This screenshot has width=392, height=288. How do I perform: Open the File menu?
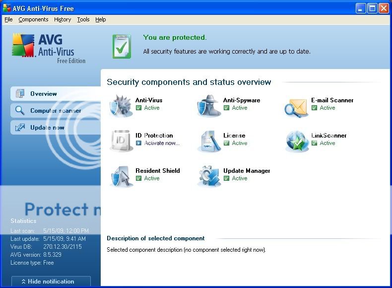pyautogui.click(x=8, y=19)
